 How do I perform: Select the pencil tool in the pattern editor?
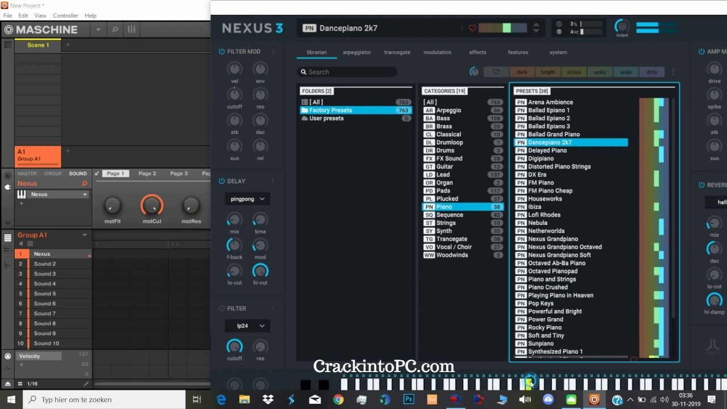pos(86,384)
